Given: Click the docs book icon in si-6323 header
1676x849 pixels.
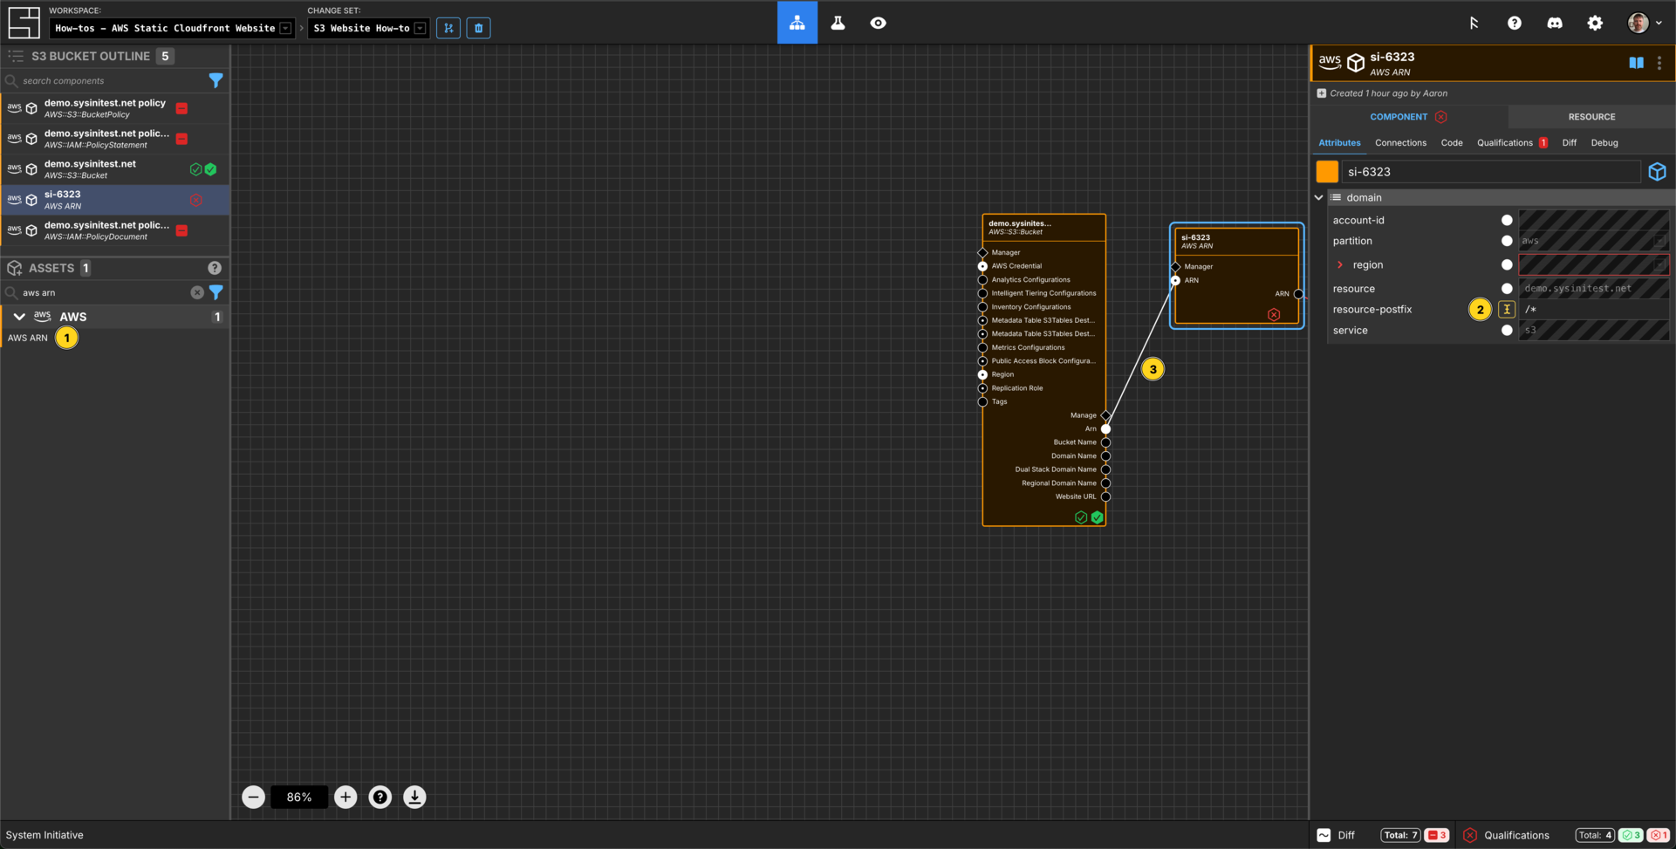Looking at the screenshot, I should (x=1636, y=63).
